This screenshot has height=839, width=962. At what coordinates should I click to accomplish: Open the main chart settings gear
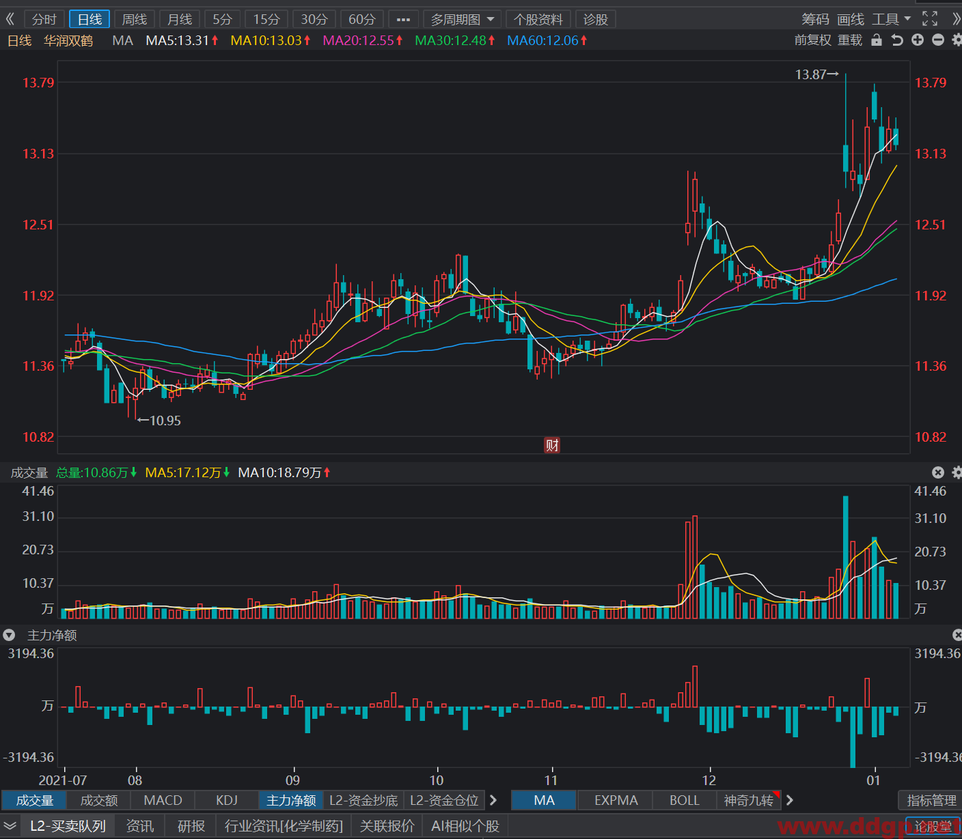[957, 40]
